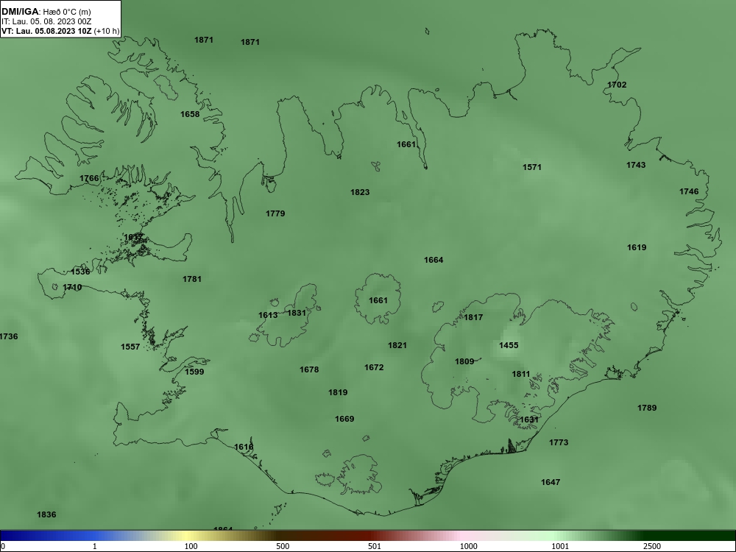
Task: Select the 1821 height label
Action: coord(397,345)
